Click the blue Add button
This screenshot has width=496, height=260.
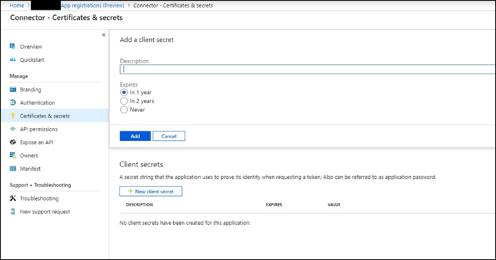coord(135,136)
